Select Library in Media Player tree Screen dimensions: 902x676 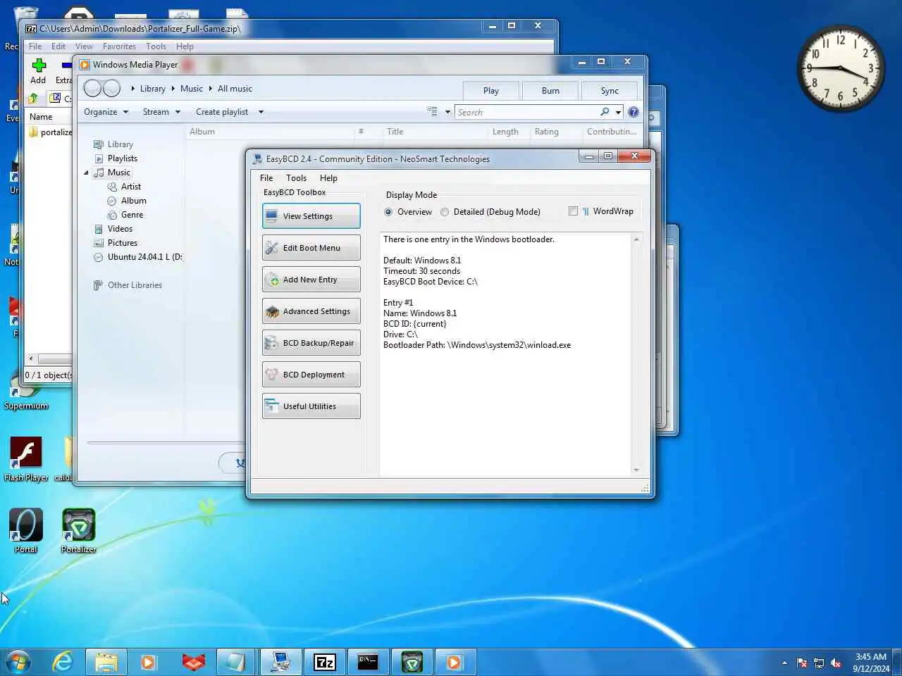120,144
